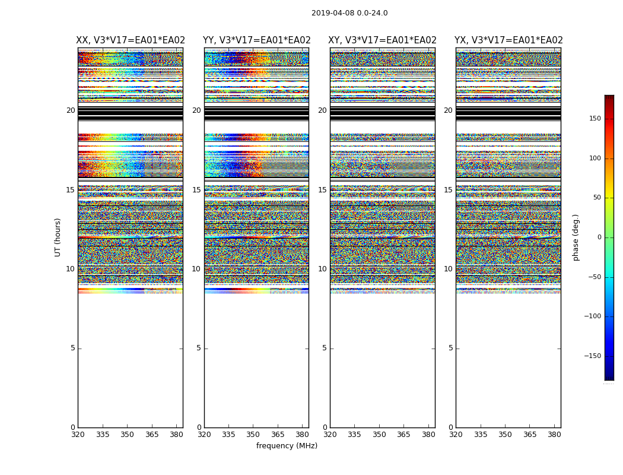Click the −150 tick on the colorbar

coord(592,356)
